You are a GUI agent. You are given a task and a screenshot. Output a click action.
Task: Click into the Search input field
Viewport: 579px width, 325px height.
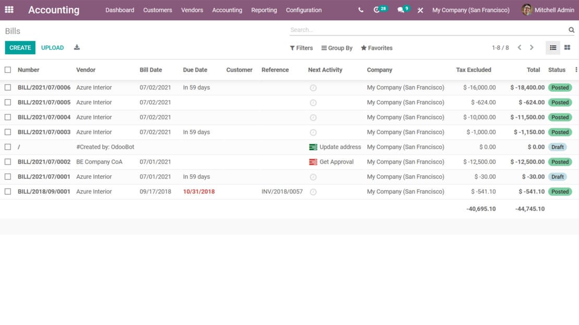click(428, 30)
